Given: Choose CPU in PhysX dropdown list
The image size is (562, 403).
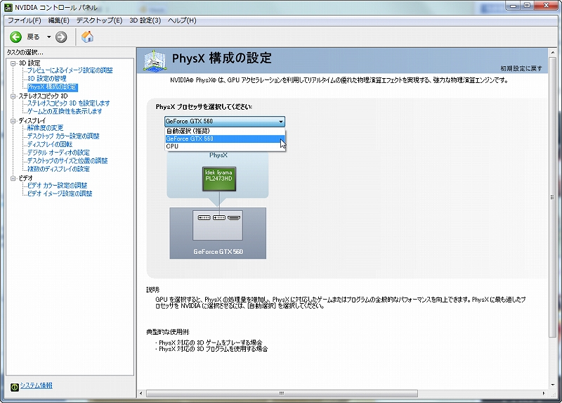Looking at the screenshot, I should (x=225, y=146).
